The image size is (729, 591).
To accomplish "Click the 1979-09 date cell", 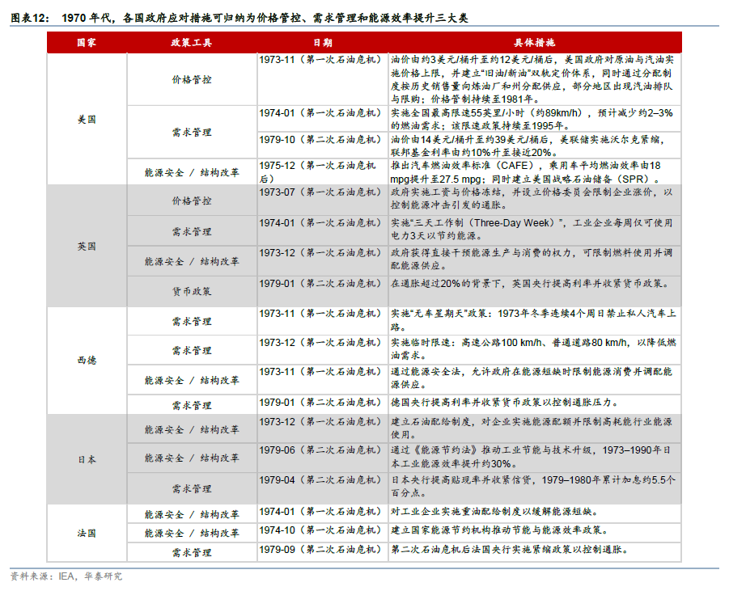I will click(321, 550).
